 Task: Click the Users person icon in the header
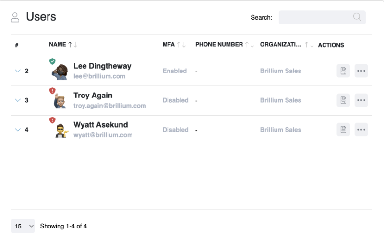[15, 17]
